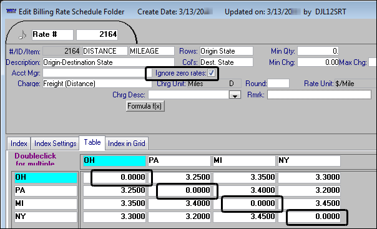Click the PA row NY column cell 3.2000
This screenshot has height=229, width=377.
click(309, 190)
